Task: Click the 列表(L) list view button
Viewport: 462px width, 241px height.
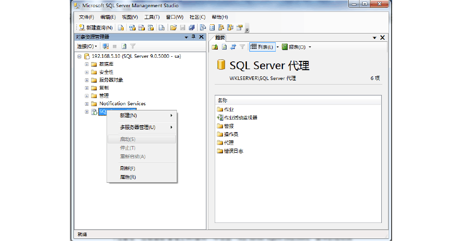Action: click(262, 47)
